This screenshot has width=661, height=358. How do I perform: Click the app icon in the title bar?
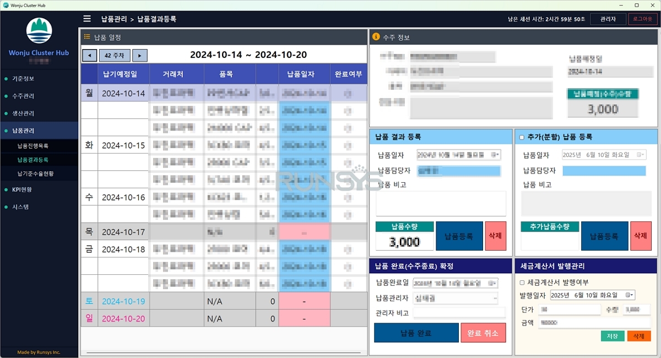(6, 5)
